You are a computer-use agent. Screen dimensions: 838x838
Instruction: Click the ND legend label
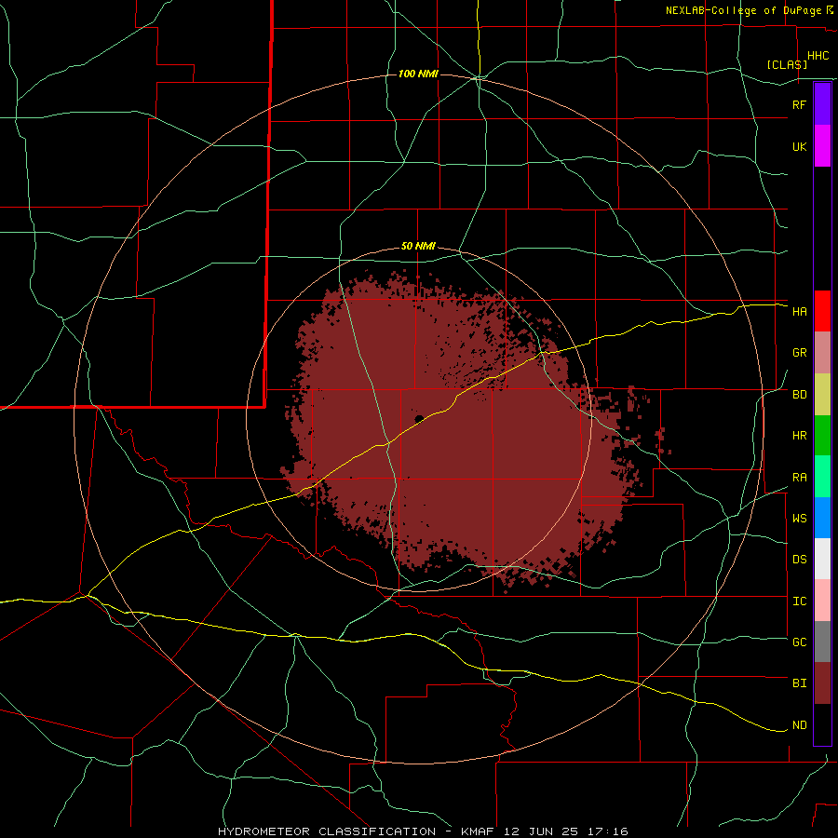[799, 725]
